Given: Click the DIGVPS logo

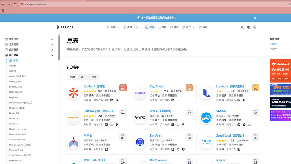Looking at the screenshot, I should [x=65, y=27].
